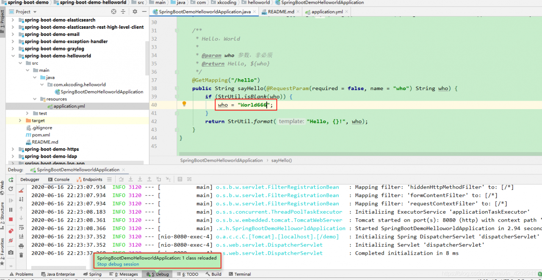The width and height of the screenshot is (542, 280).
Task: Rerun the debug session with green rerun icon
Action: coord(11,180)
